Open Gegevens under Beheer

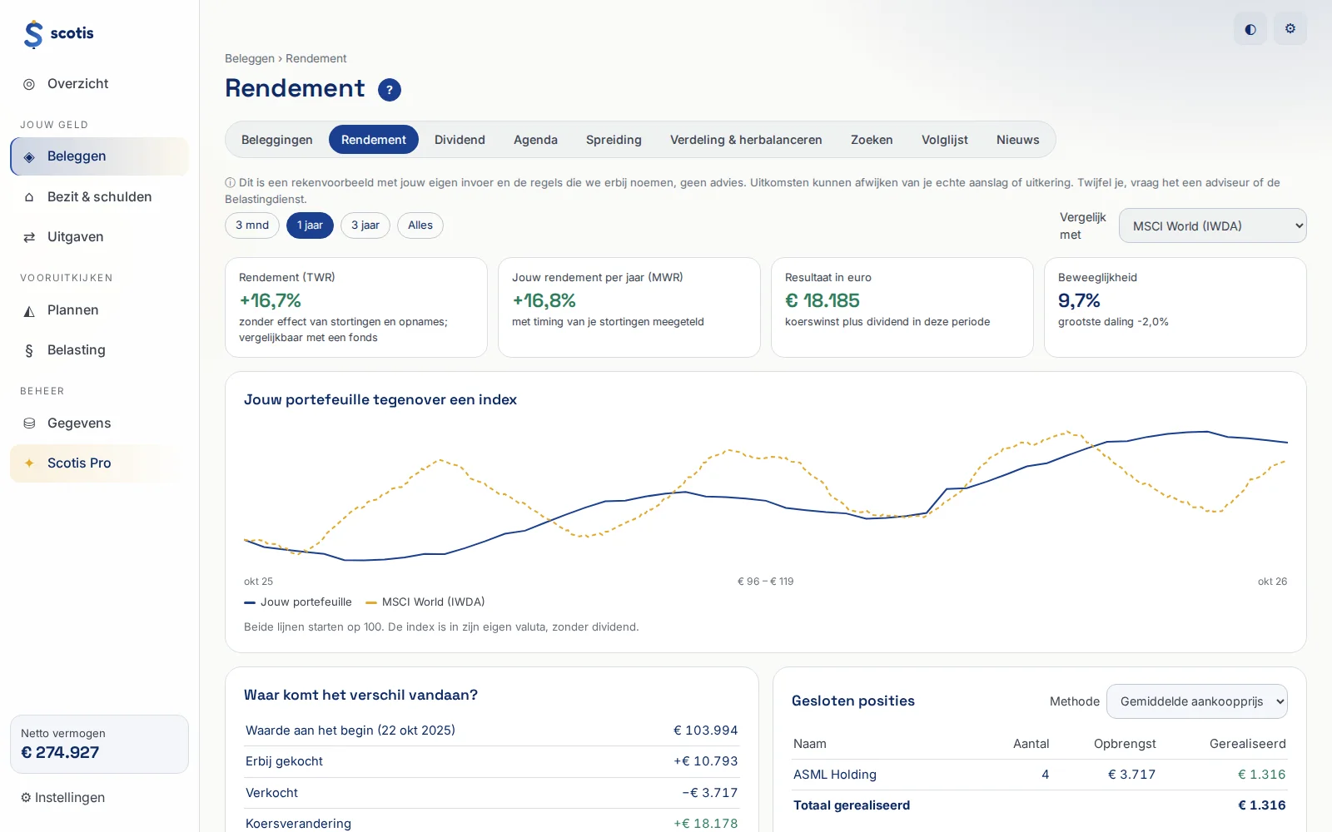[99, 423]
